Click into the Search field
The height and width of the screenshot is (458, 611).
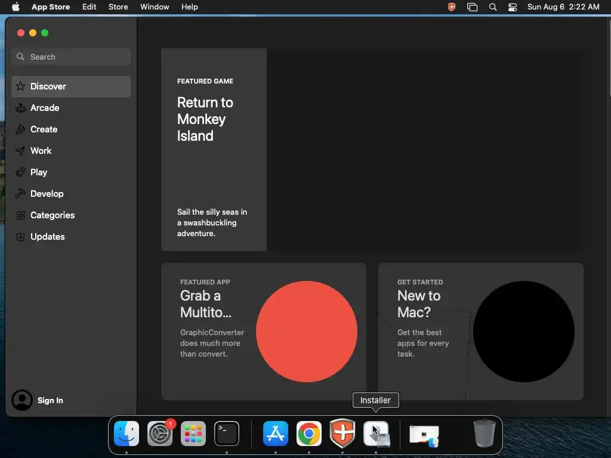click(72, 57)
